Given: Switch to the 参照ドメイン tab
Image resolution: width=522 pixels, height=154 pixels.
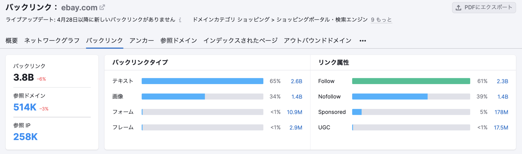Looking at the screenshot, I should click(178, 40).
